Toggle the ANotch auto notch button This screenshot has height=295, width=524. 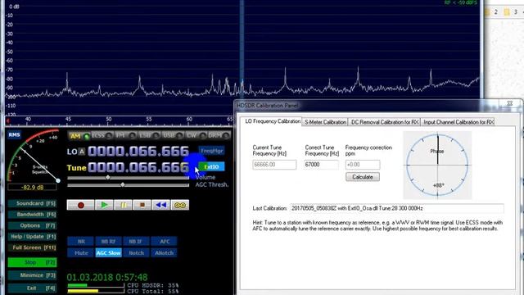tap(164, 253)
